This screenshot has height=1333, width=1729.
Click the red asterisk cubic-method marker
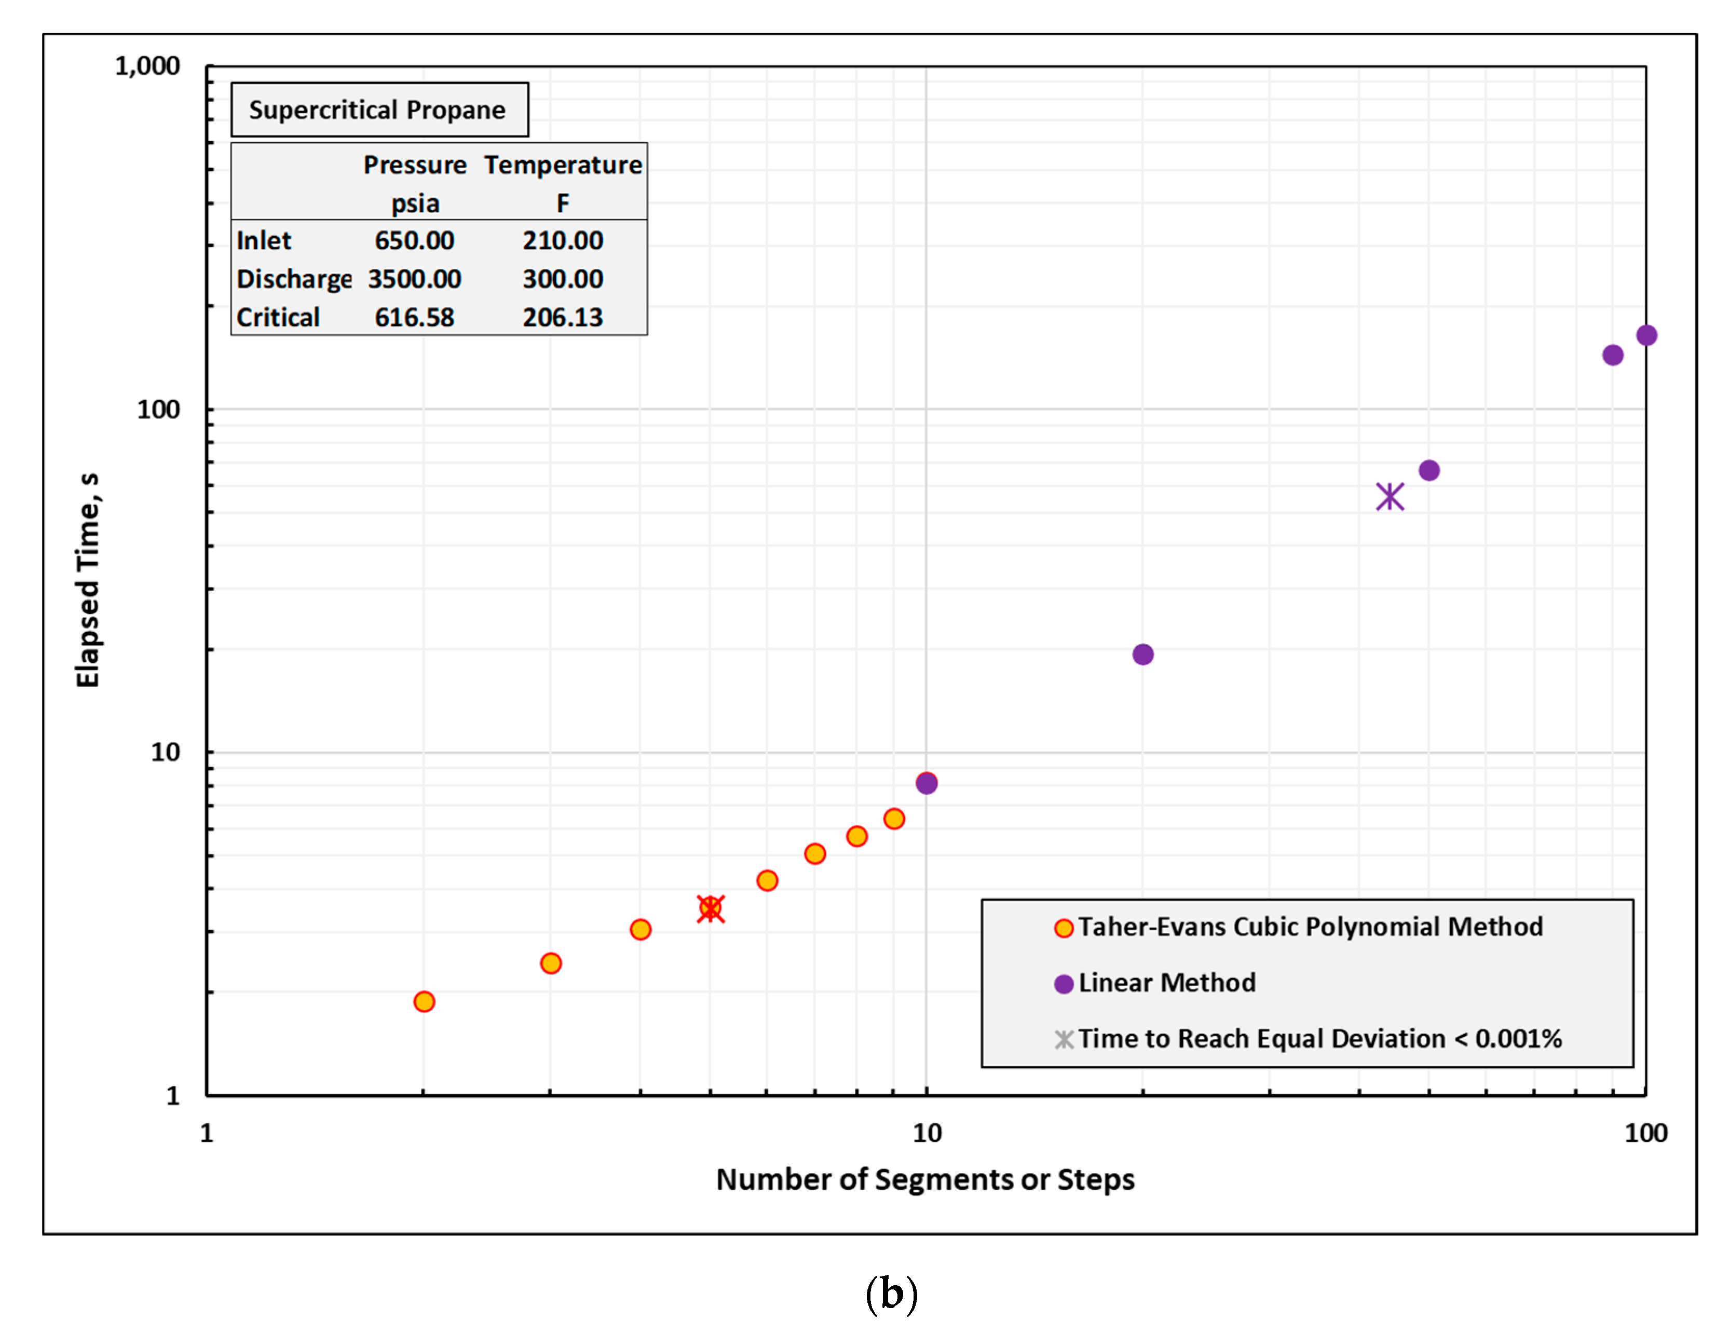[710, 909]
